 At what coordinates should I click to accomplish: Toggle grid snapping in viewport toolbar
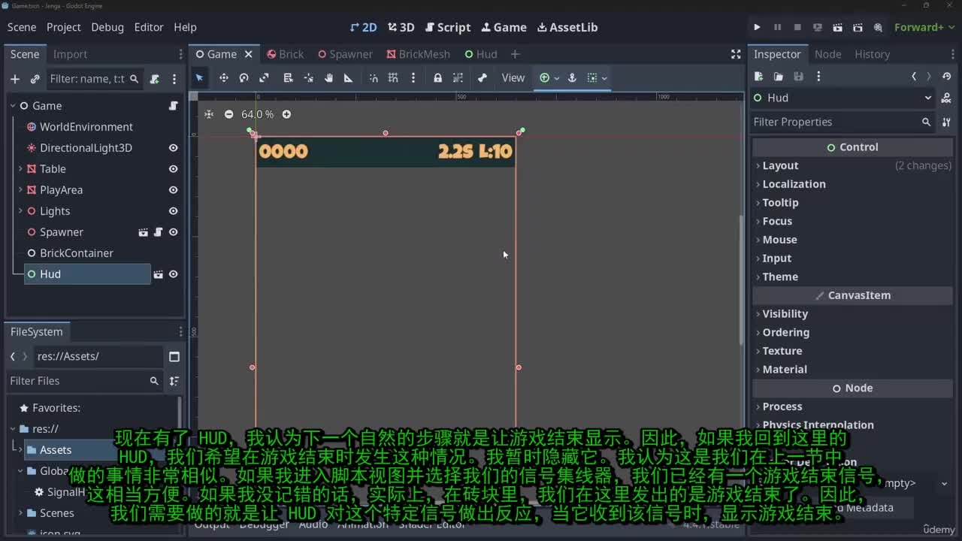click(x=393, y=78)
